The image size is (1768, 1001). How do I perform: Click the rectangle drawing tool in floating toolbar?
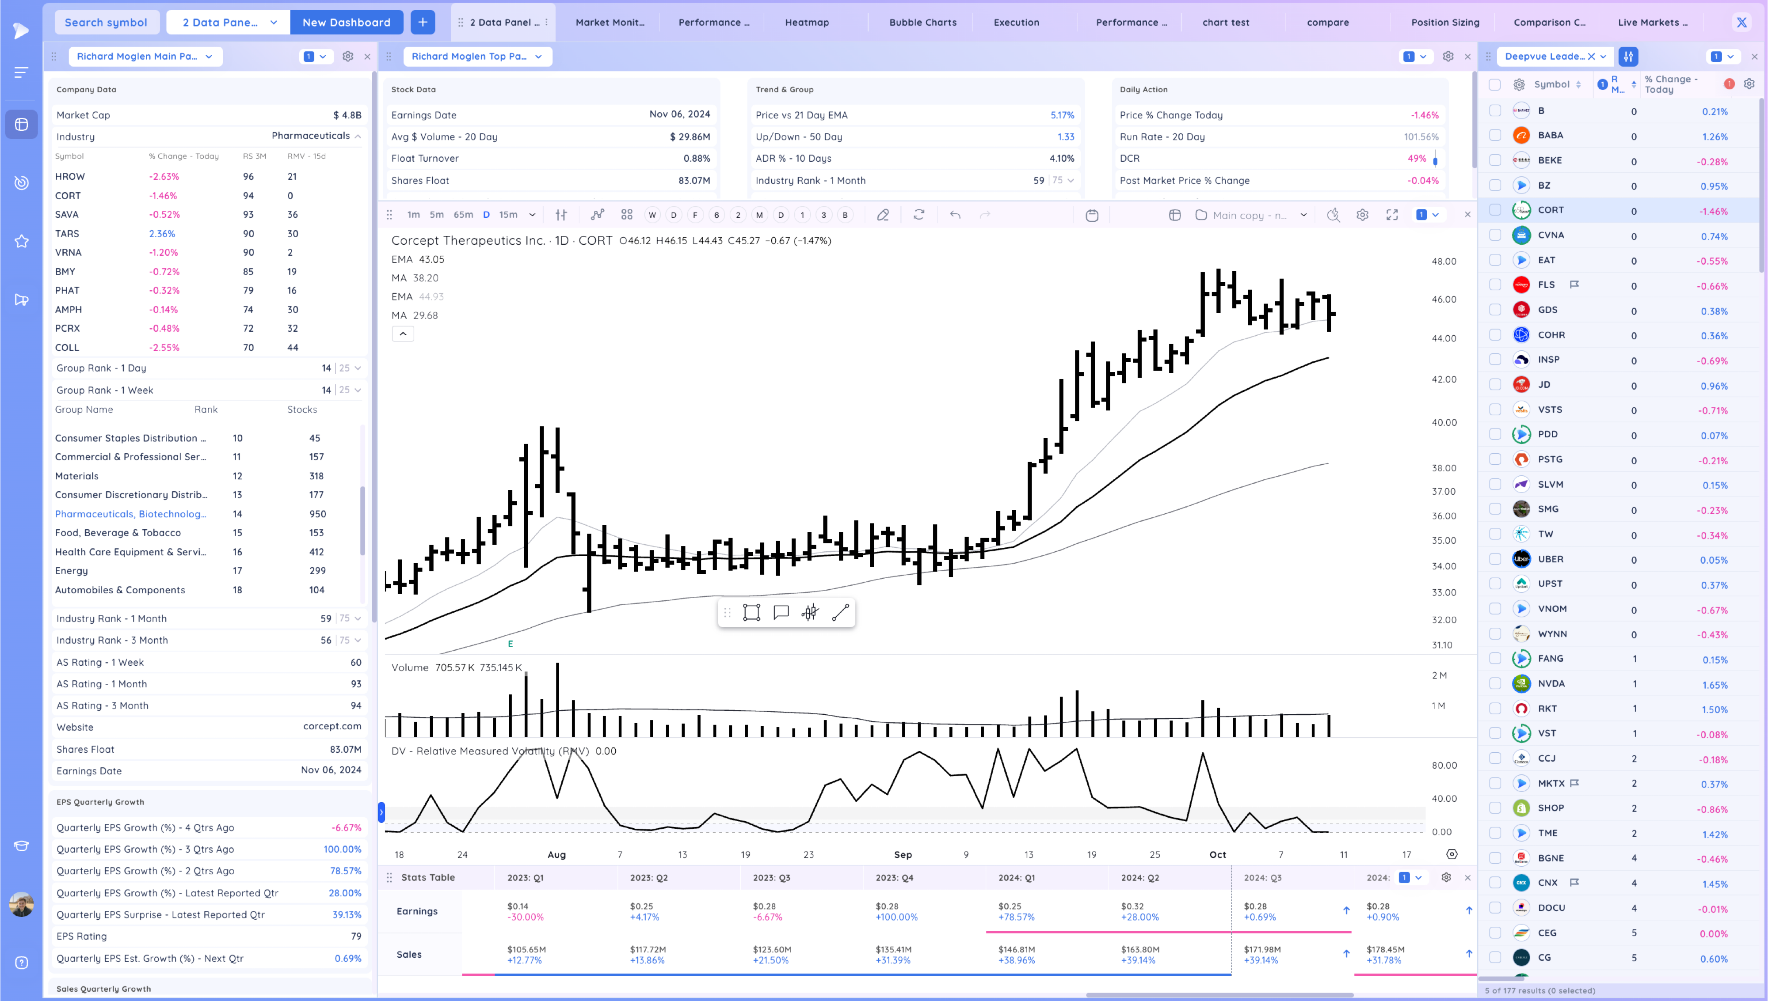coord(751,613)
